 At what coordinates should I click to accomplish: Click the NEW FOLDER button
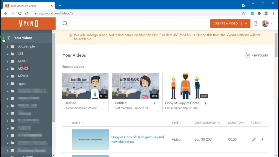257,56
